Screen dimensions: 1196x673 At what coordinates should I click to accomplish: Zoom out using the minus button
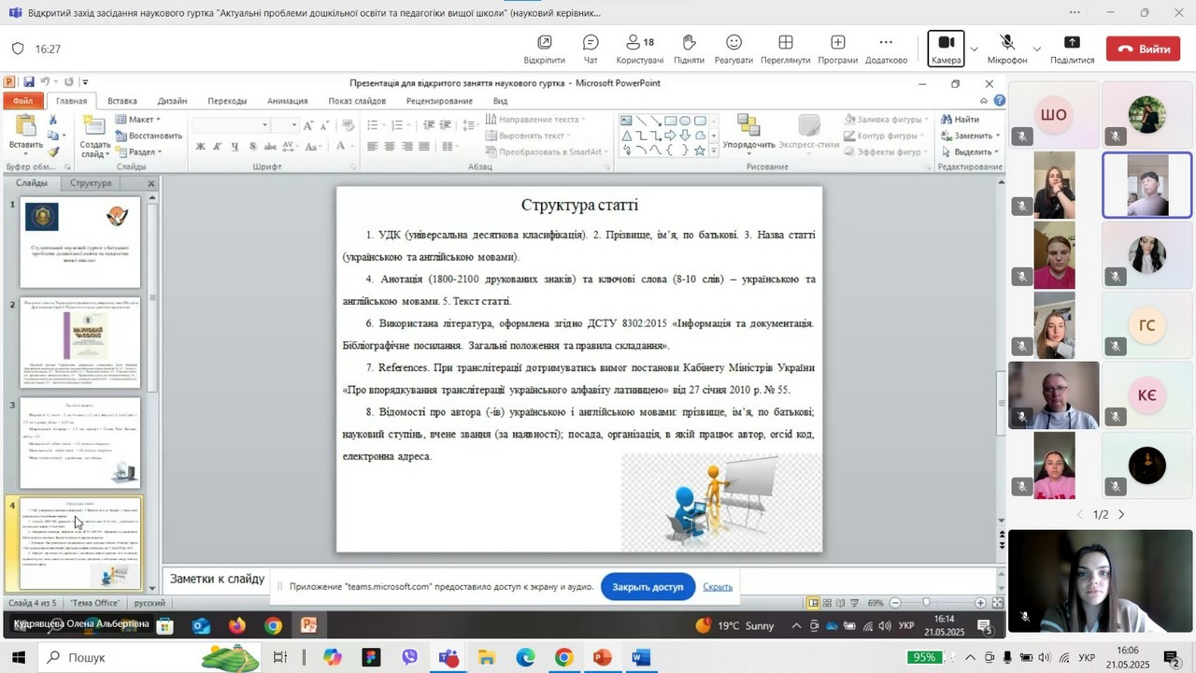[895, 603]
